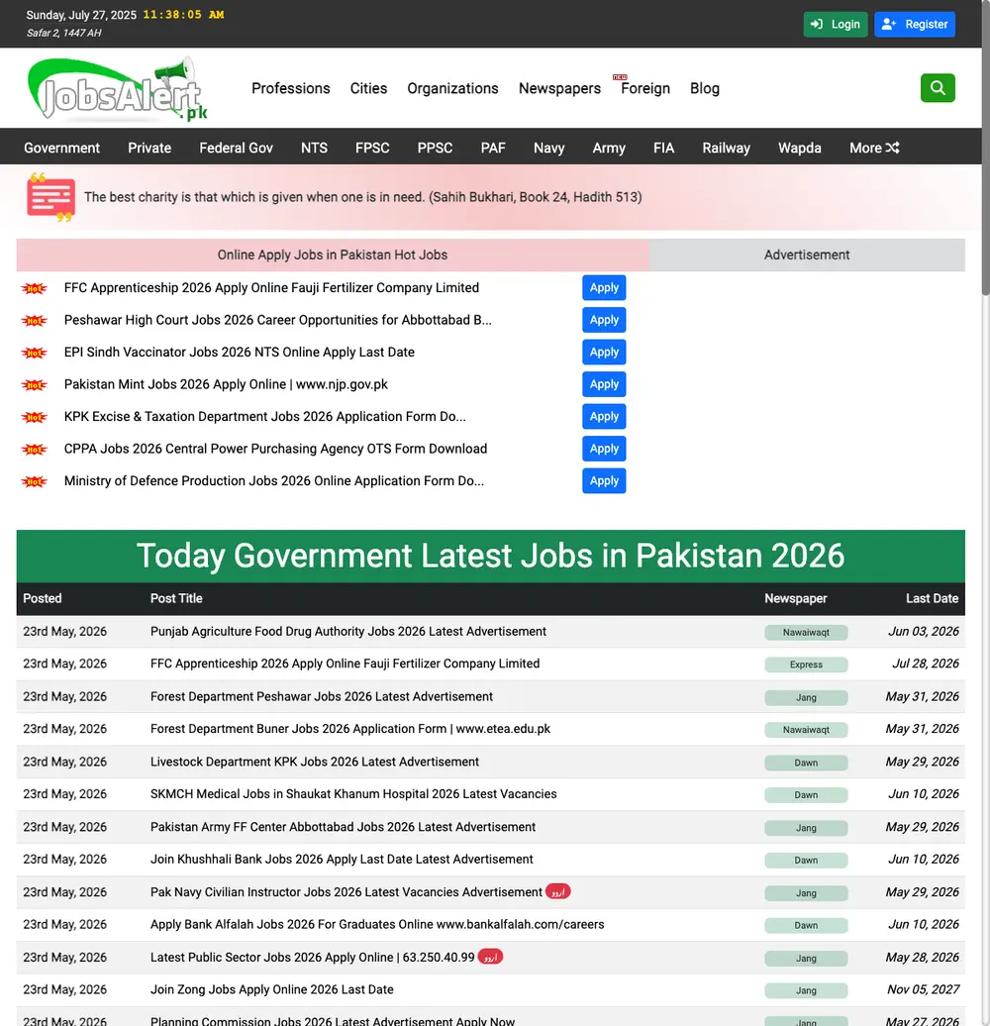990x1026 pixels.
Task: Apply for Peshawar High Court Jobs
Action: coord(604,319)
